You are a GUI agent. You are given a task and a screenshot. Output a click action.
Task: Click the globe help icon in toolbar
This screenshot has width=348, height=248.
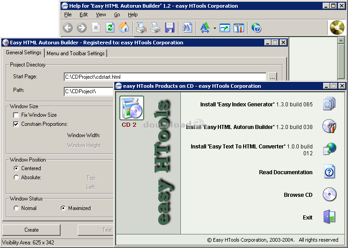click(x=256, y=28)
